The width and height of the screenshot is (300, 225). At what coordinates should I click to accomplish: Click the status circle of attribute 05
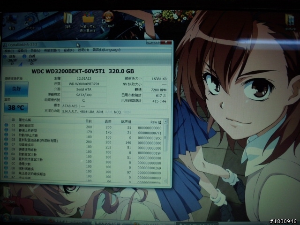point(6,139)
